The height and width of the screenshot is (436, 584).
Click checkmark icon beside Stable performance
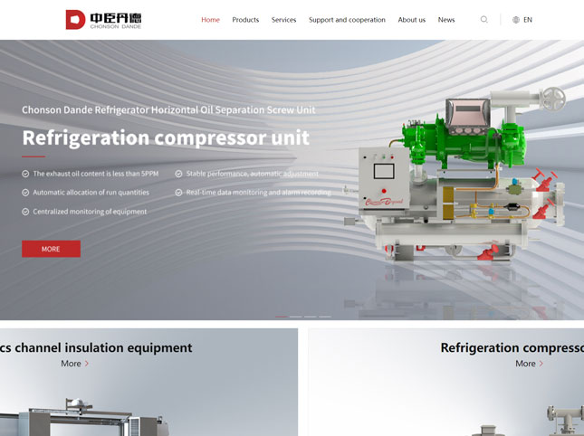178,174
